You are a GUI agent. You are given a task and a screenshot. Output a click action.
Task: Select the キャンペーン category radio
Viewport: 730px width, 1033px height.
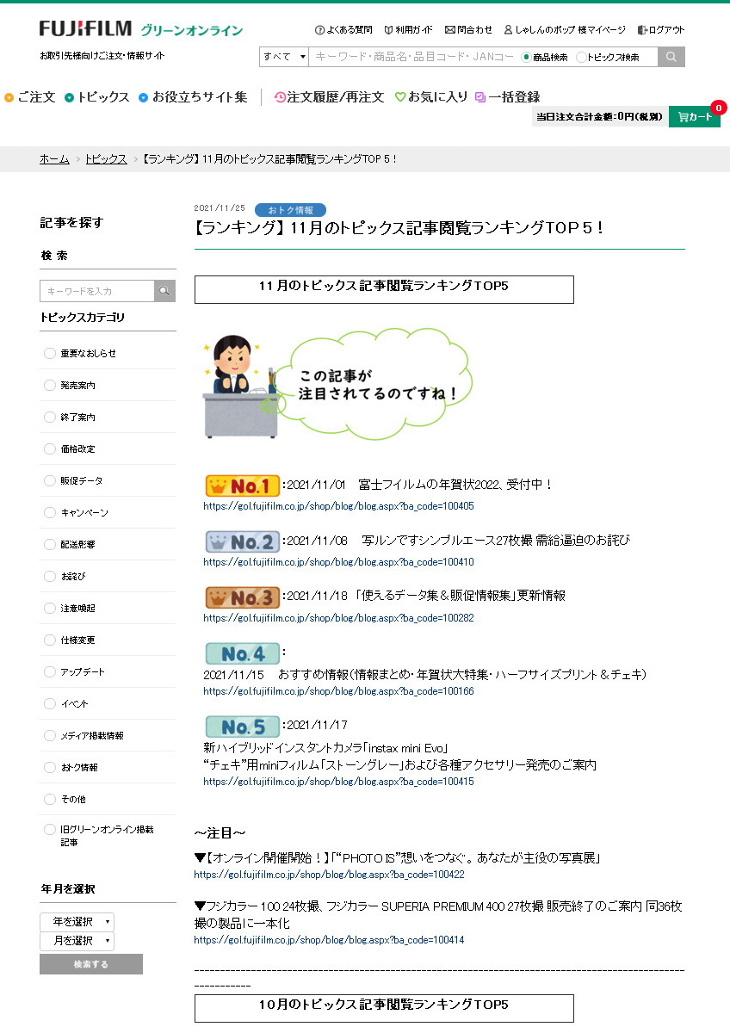(49, 513)
